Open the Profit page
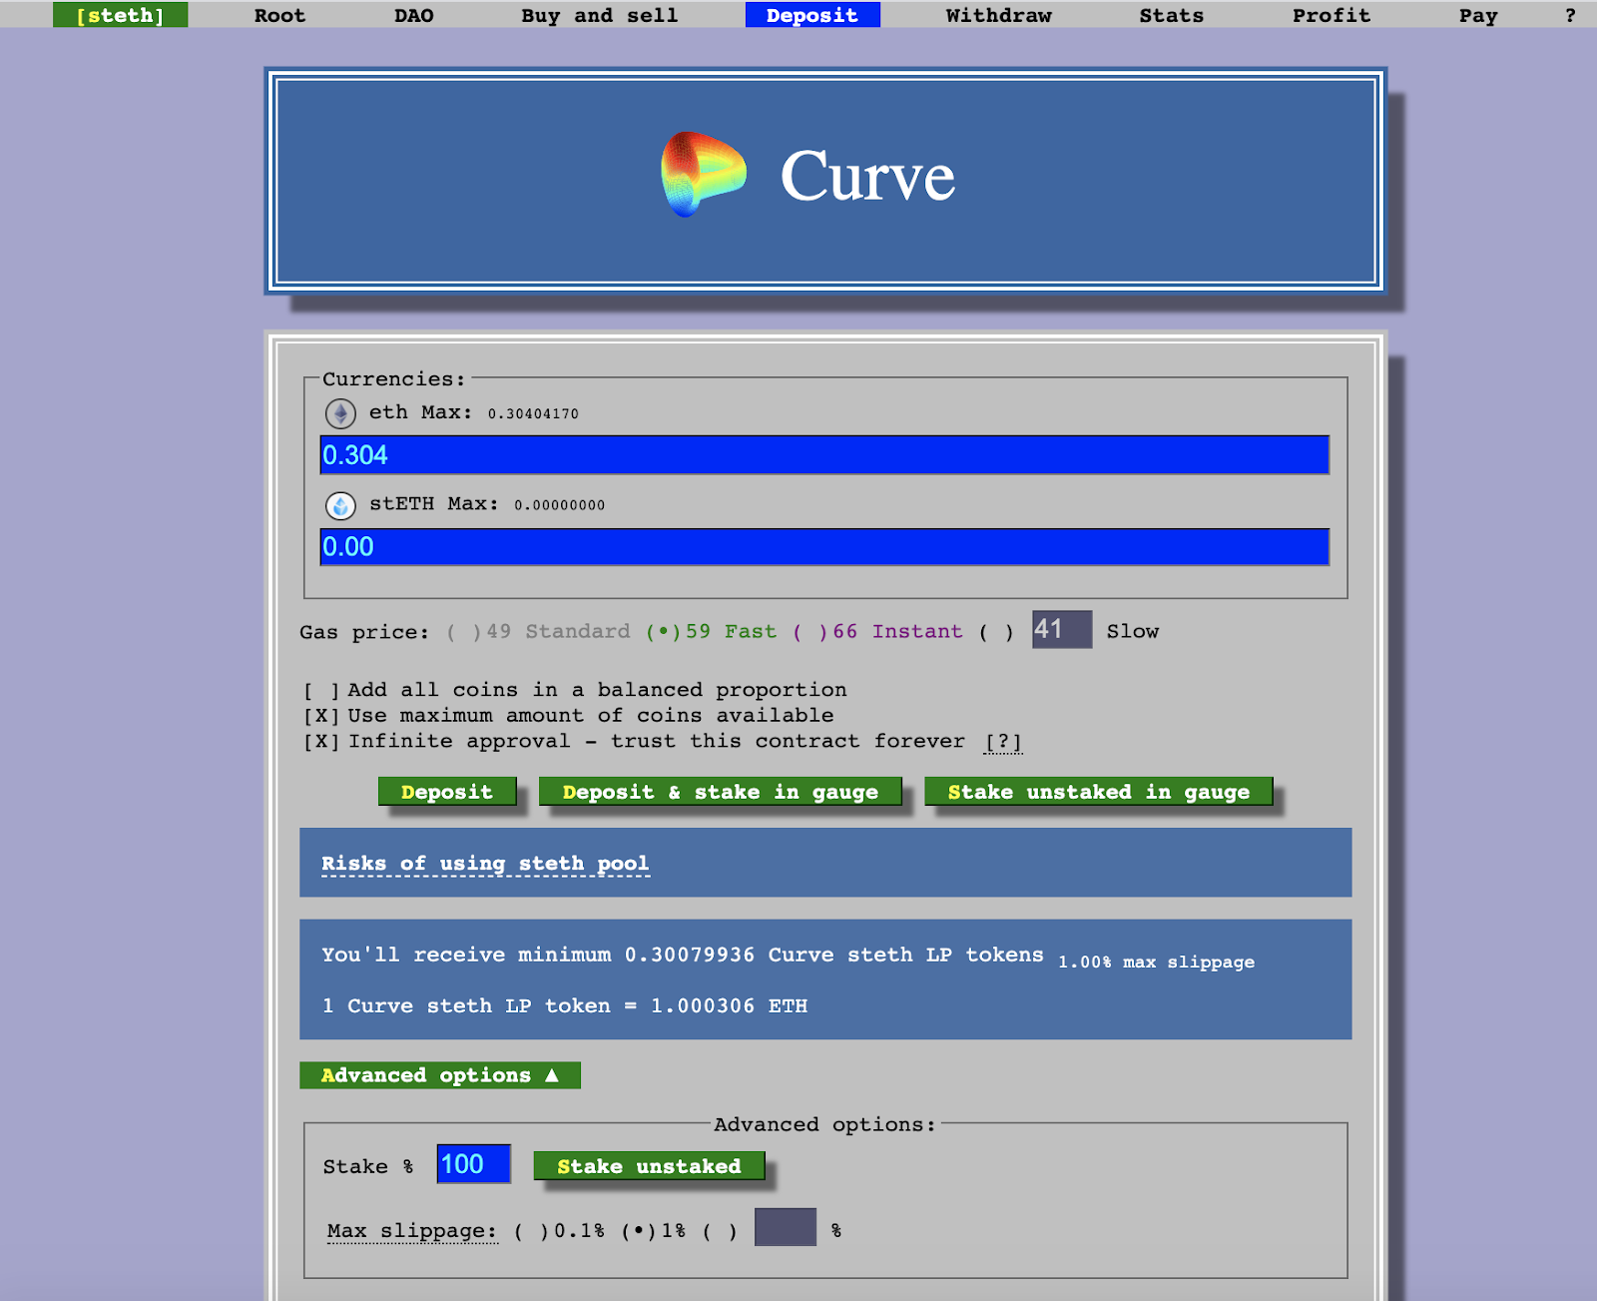Screen dimensions: 1597x1301 pos(1331,15)
